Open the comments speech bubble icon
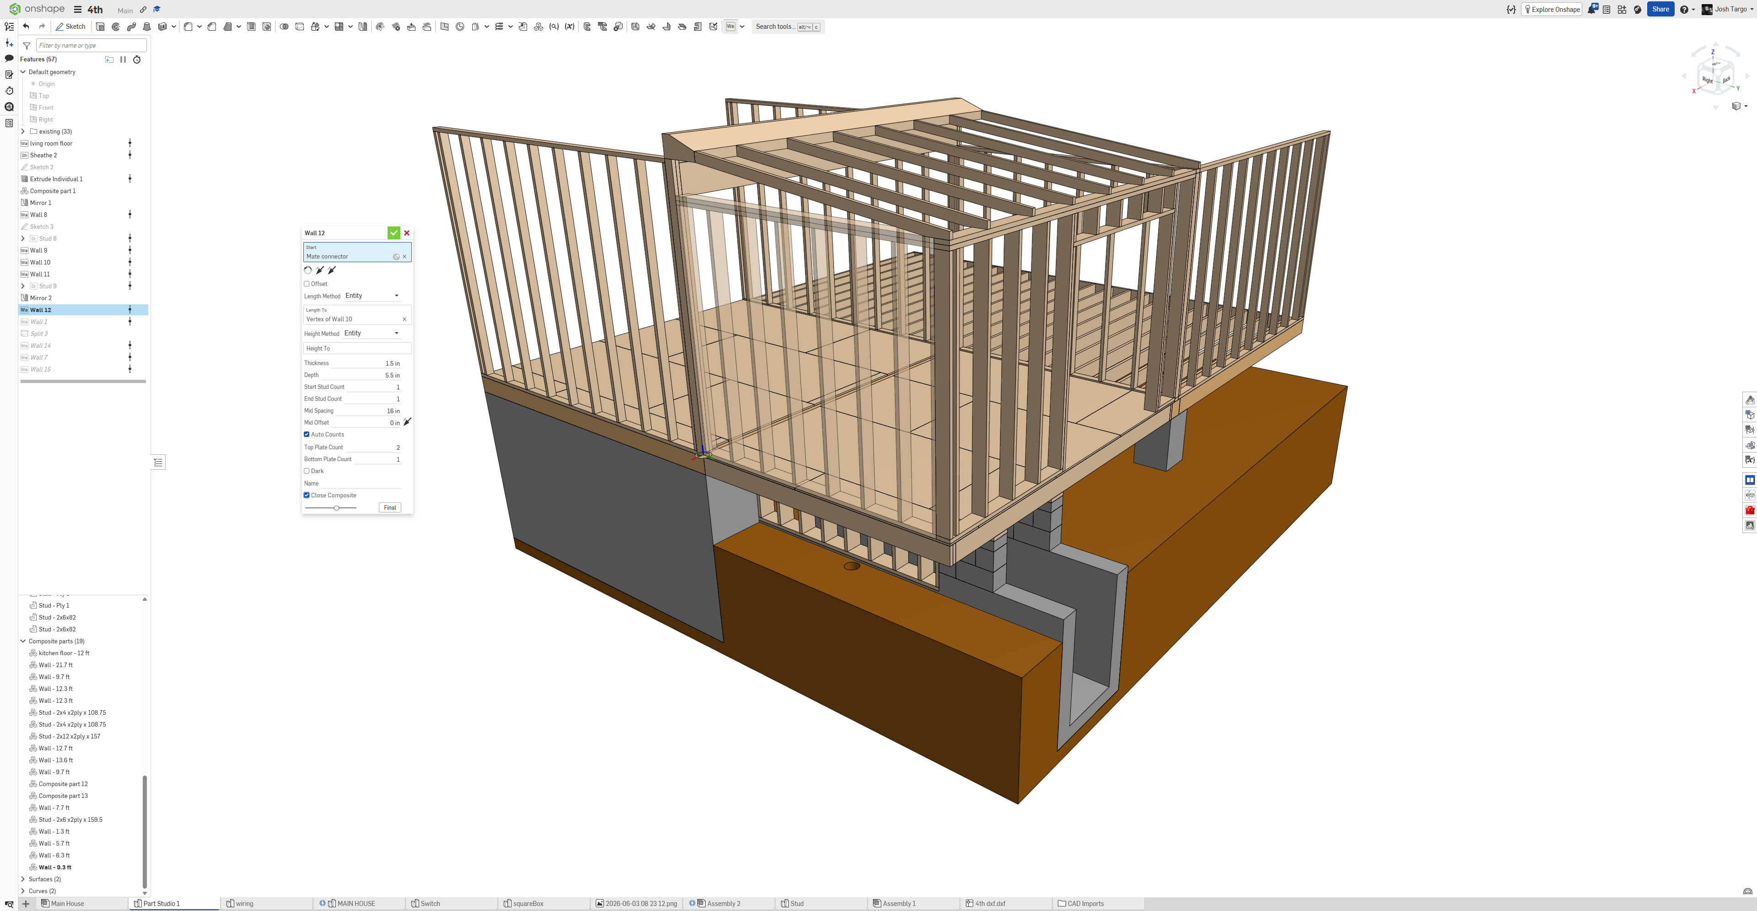This screenshot has height=911, width=1757. coord(9,59)
